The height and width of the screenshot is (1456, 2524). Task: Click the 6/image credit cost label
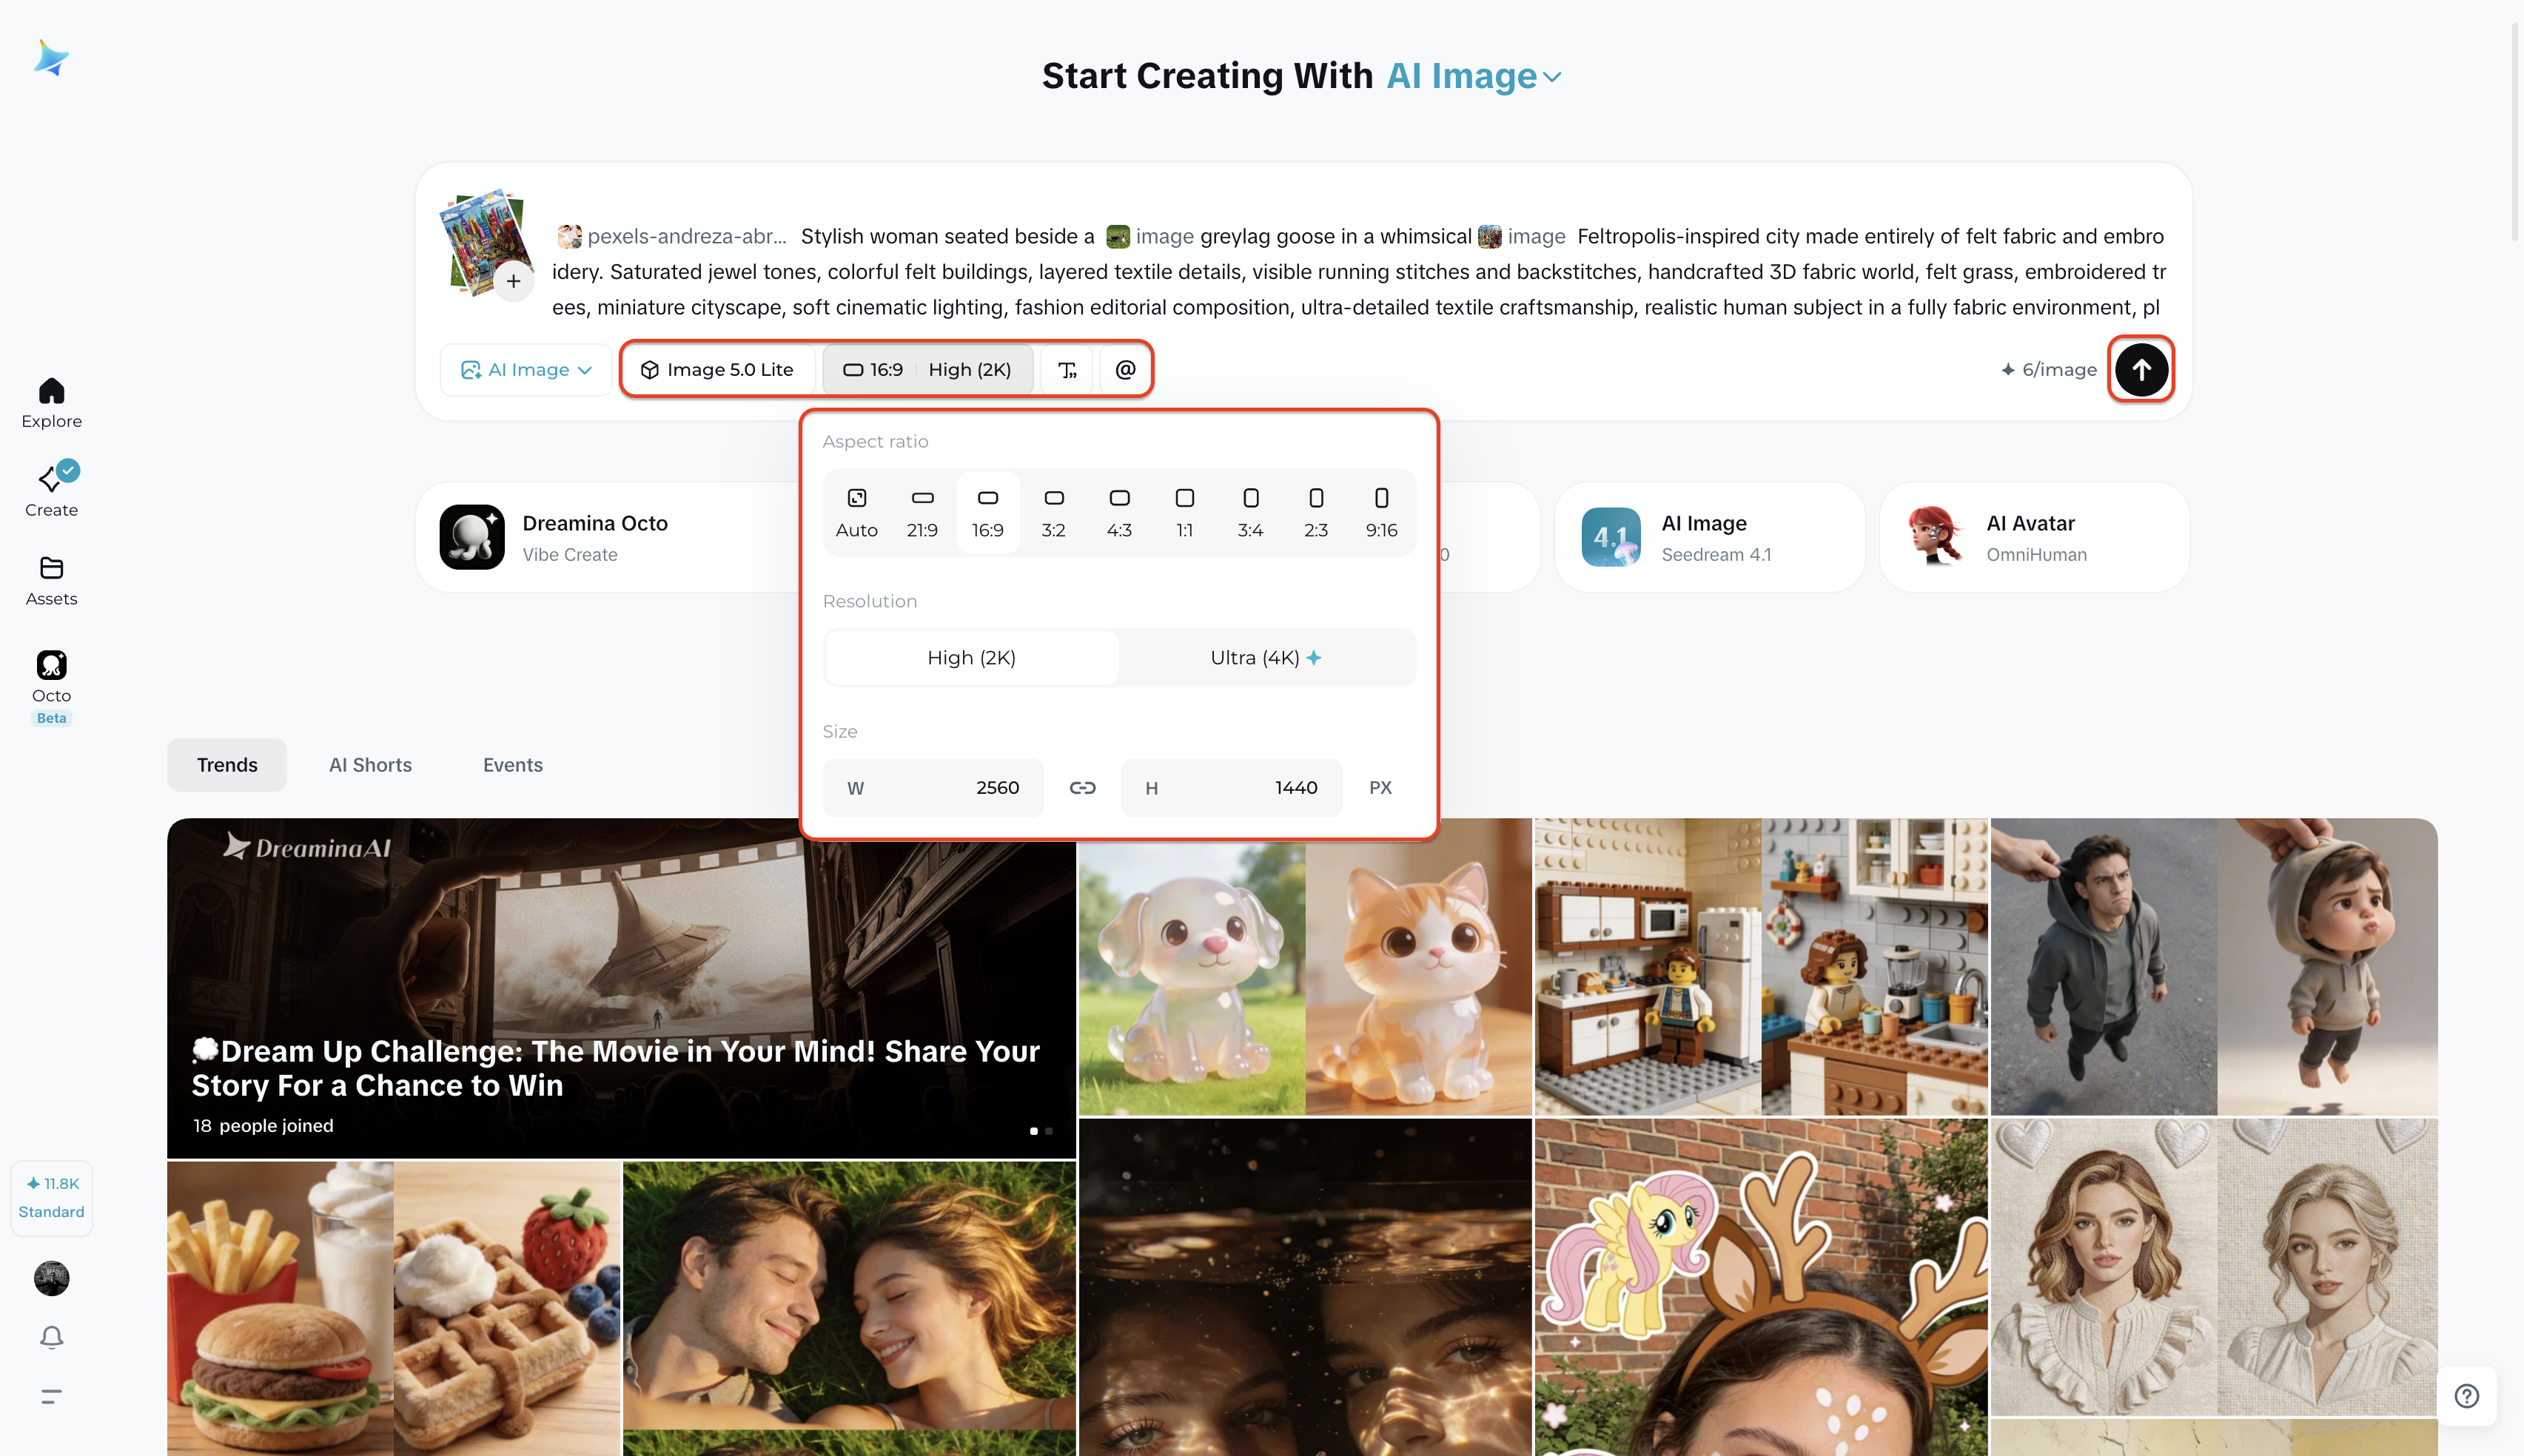pos(2048,370)
